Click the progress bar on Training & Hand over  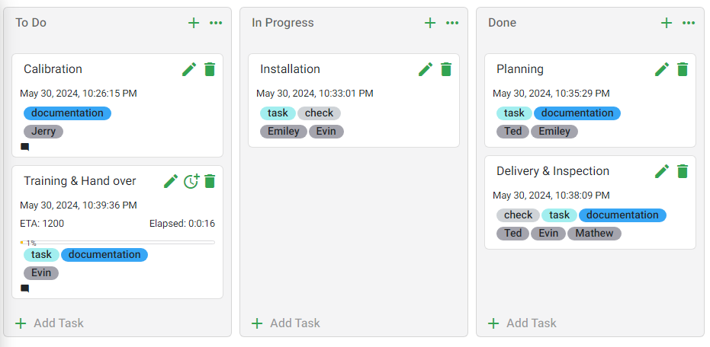point(117,243)
